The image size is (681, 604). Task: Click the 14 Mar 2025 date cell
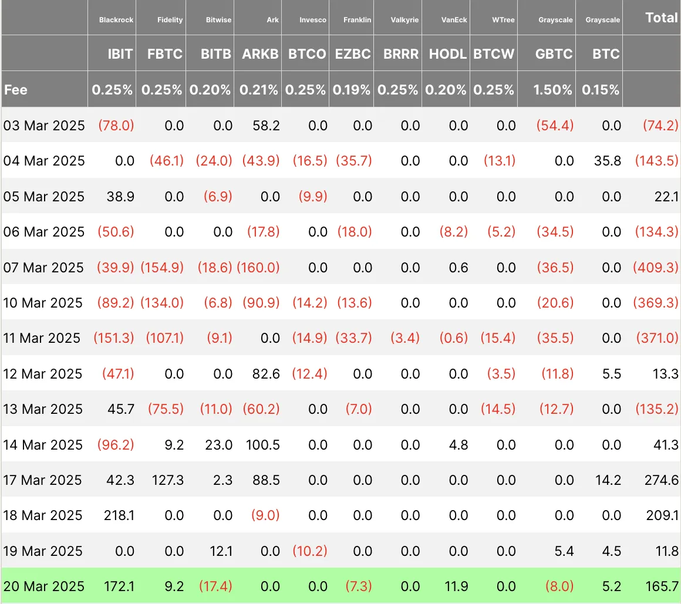(42, 445)
